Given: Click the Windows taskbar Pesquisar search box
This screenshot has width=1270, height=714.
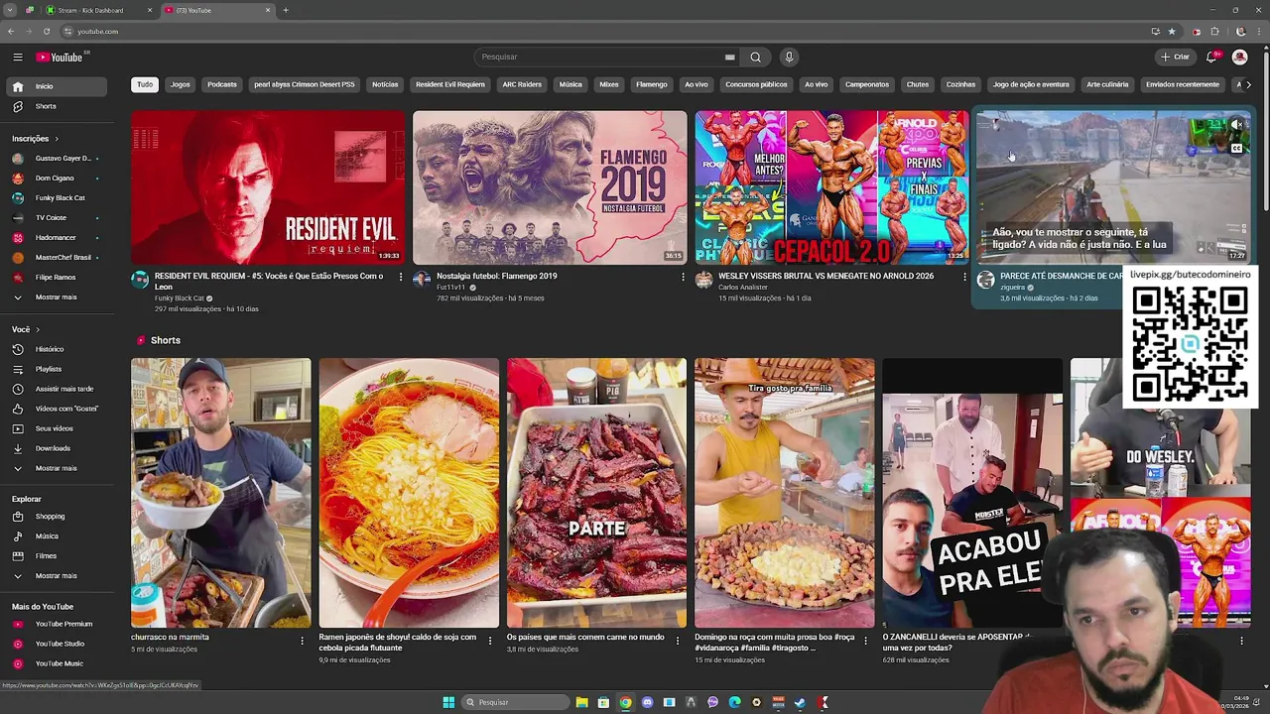Looking at the screenshot, I should [515, 702].
